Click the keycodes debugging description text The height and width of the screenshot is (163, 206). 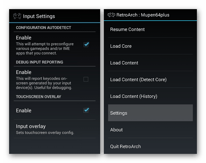coord(44,83)
